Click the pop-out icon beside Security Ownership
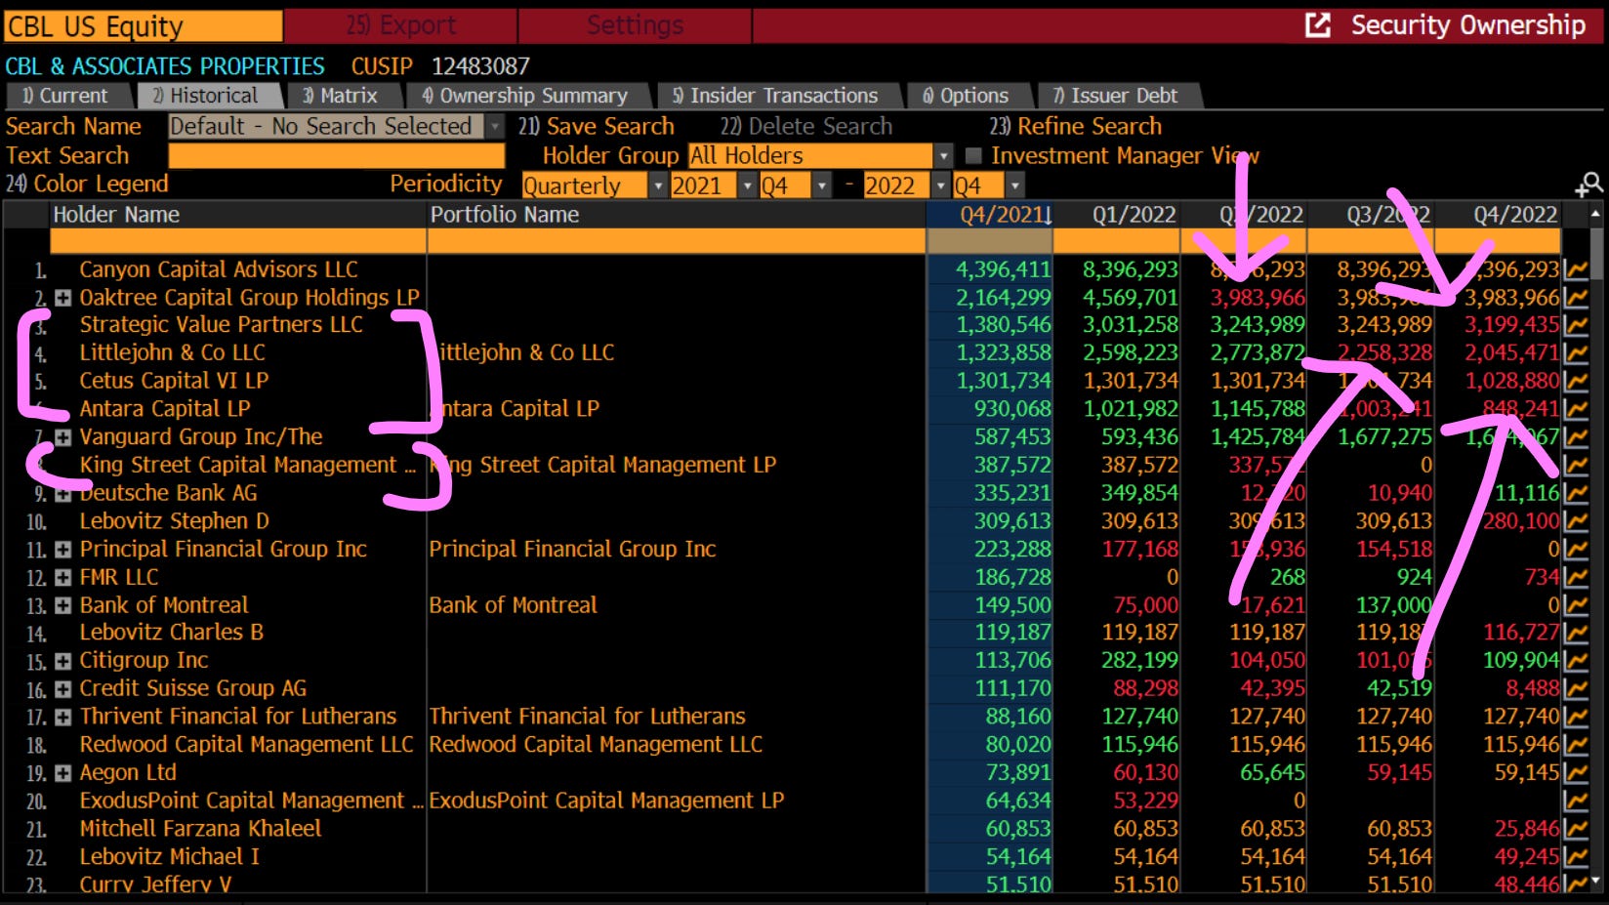1609x905 pixels. pyautogui.click(x=1318, y=25)
